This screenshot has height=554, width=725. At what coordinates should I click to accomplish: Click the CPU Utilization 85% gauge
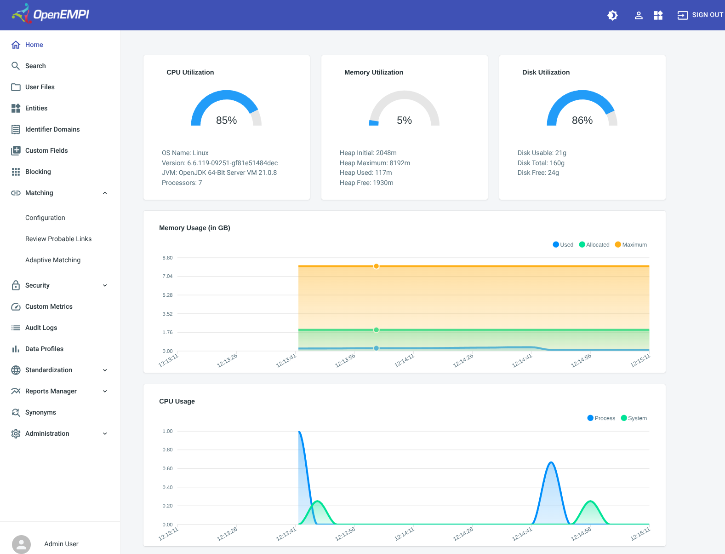pyautogui.click(x=226, y=108)
